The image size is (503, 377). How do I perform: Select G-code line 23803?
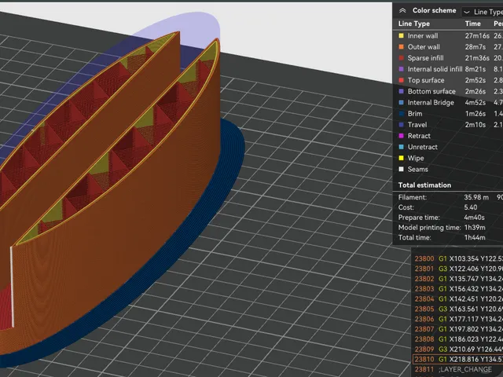457,289
